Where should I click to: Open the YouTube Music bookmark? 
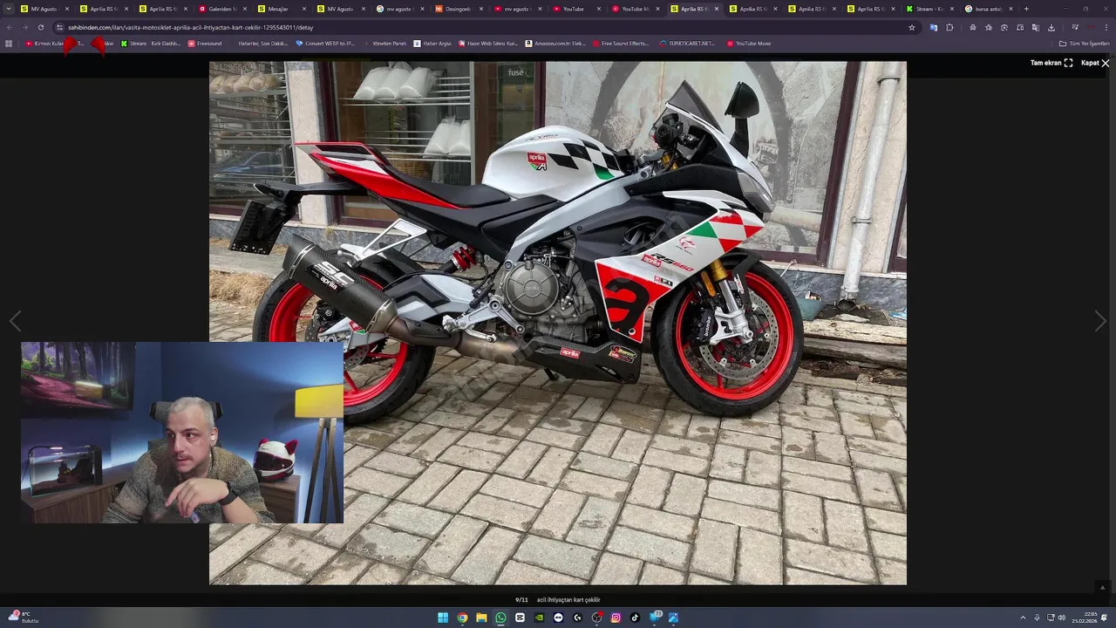749,43
